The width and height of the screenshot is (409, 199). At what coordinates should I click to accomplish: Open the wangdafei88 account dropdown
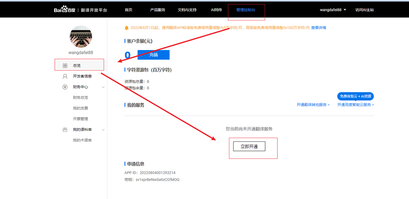click(333, 10)
